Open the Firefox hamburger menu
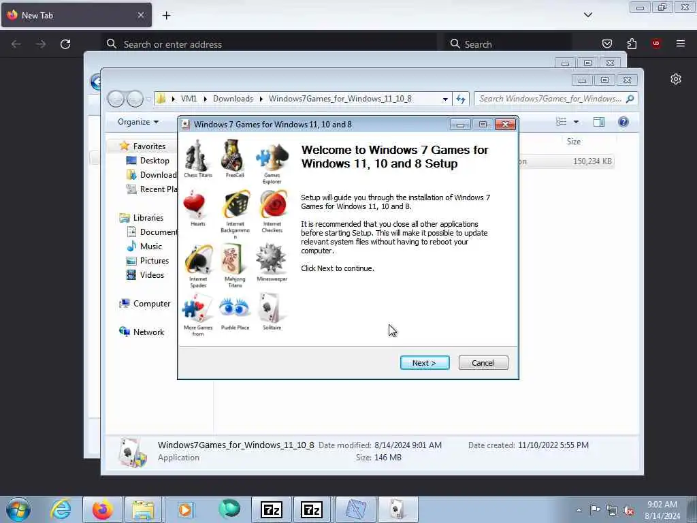 pyautogui.click(x=681, y=44)
